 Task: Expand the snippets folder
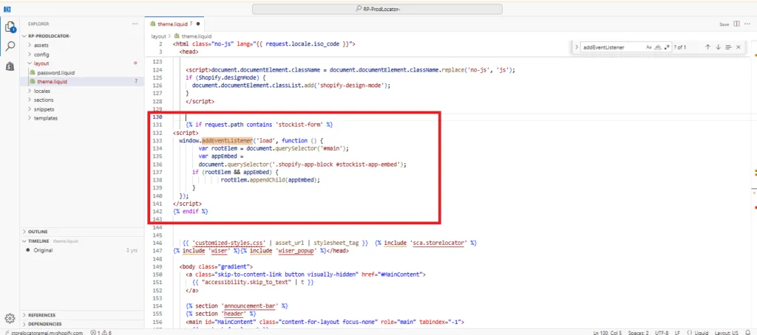pyautogui.click(x=44, y=109)
